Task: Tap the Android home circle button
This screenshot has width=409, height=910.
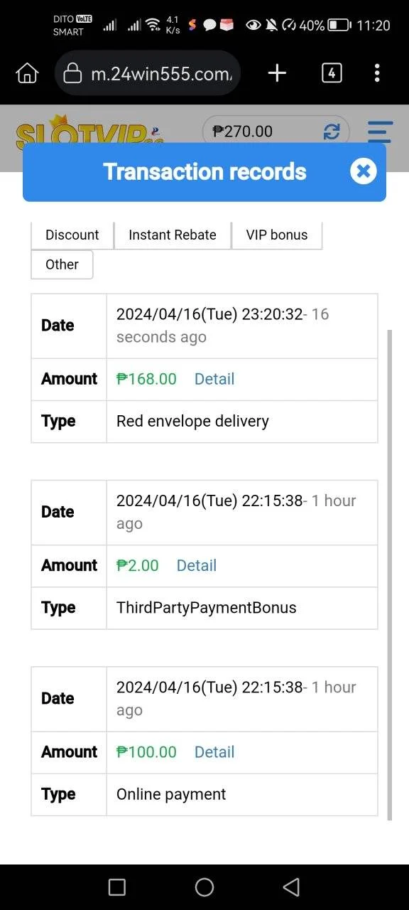Action: [x=204, y=887]
